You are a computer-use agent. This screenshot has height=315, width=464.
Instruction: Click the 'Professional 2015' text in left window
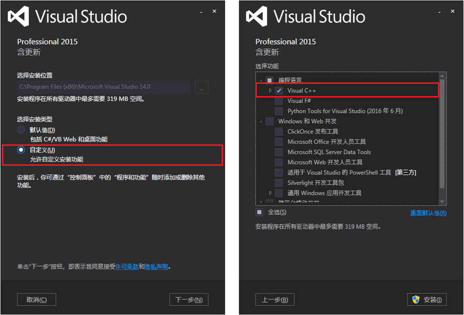pos(47,42)
